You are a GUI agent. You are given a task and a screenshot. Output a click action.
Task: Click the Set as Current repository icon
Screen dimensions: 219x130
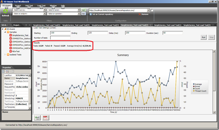(x=91, y=14)
